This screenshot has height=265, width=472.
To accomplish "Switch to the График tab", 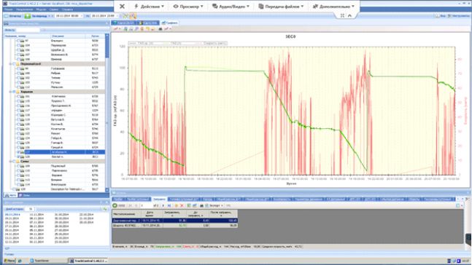I will [x=170, y=23].
